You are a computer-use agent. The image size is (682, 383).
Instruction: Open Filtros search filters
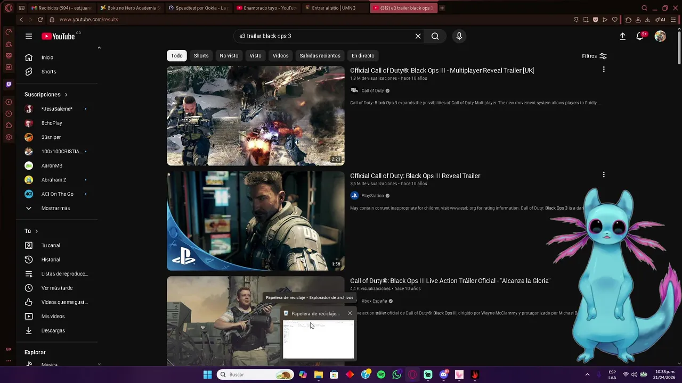[594, 56]
